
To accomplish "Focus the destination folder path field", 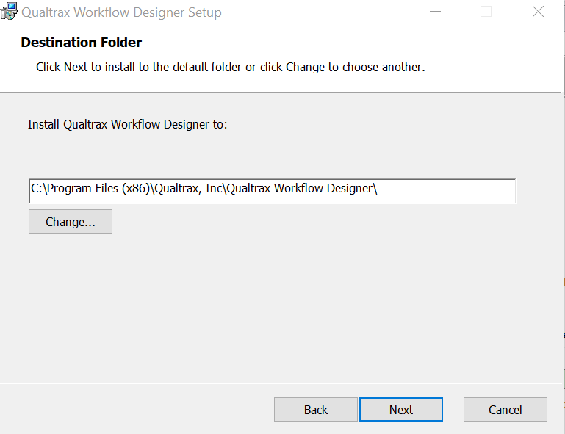I will click(x=272, y=191).
